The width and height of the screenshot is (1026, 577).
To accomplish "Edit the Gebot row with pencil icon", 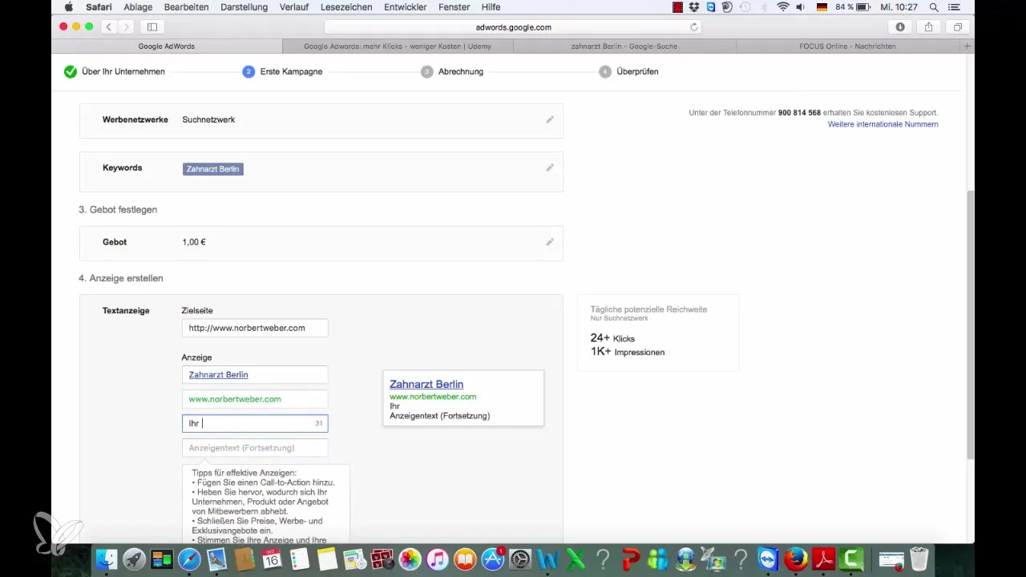I will click(x=550, y=242).
